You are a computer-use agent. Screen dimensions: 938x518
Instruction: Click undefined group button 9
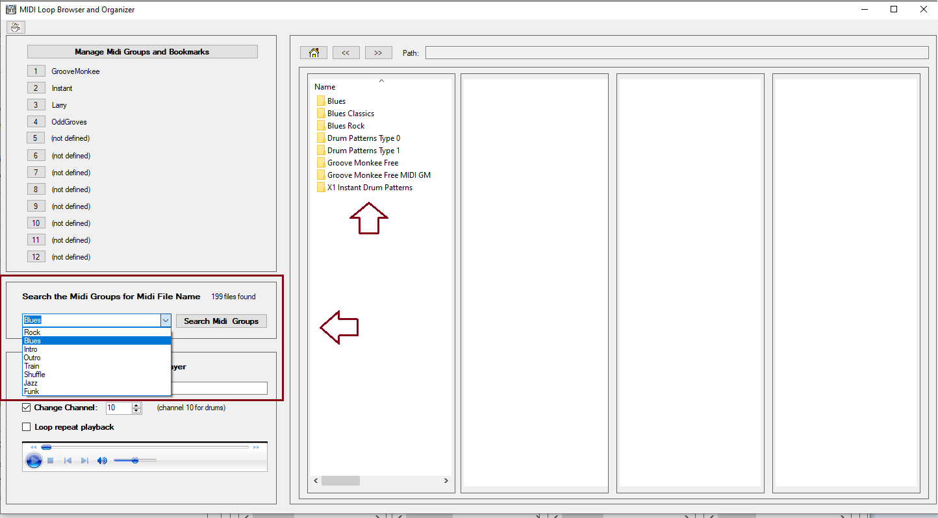coord(36,206)
